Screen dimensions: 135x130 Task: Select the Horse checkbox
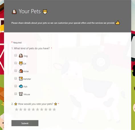[x=16, y=71]
